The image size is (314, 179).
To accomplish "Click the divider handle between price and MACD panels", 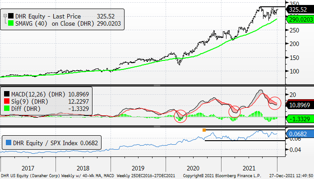I will [x=157, y=85].
